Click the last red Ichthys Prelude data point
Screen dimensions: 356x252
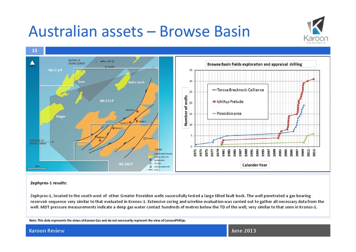314,79
